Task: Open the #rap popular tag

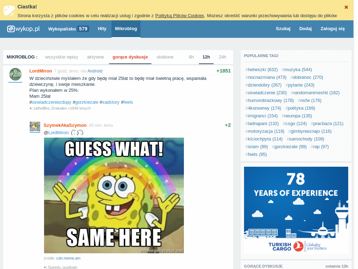Action: click(x=320, y=147)
